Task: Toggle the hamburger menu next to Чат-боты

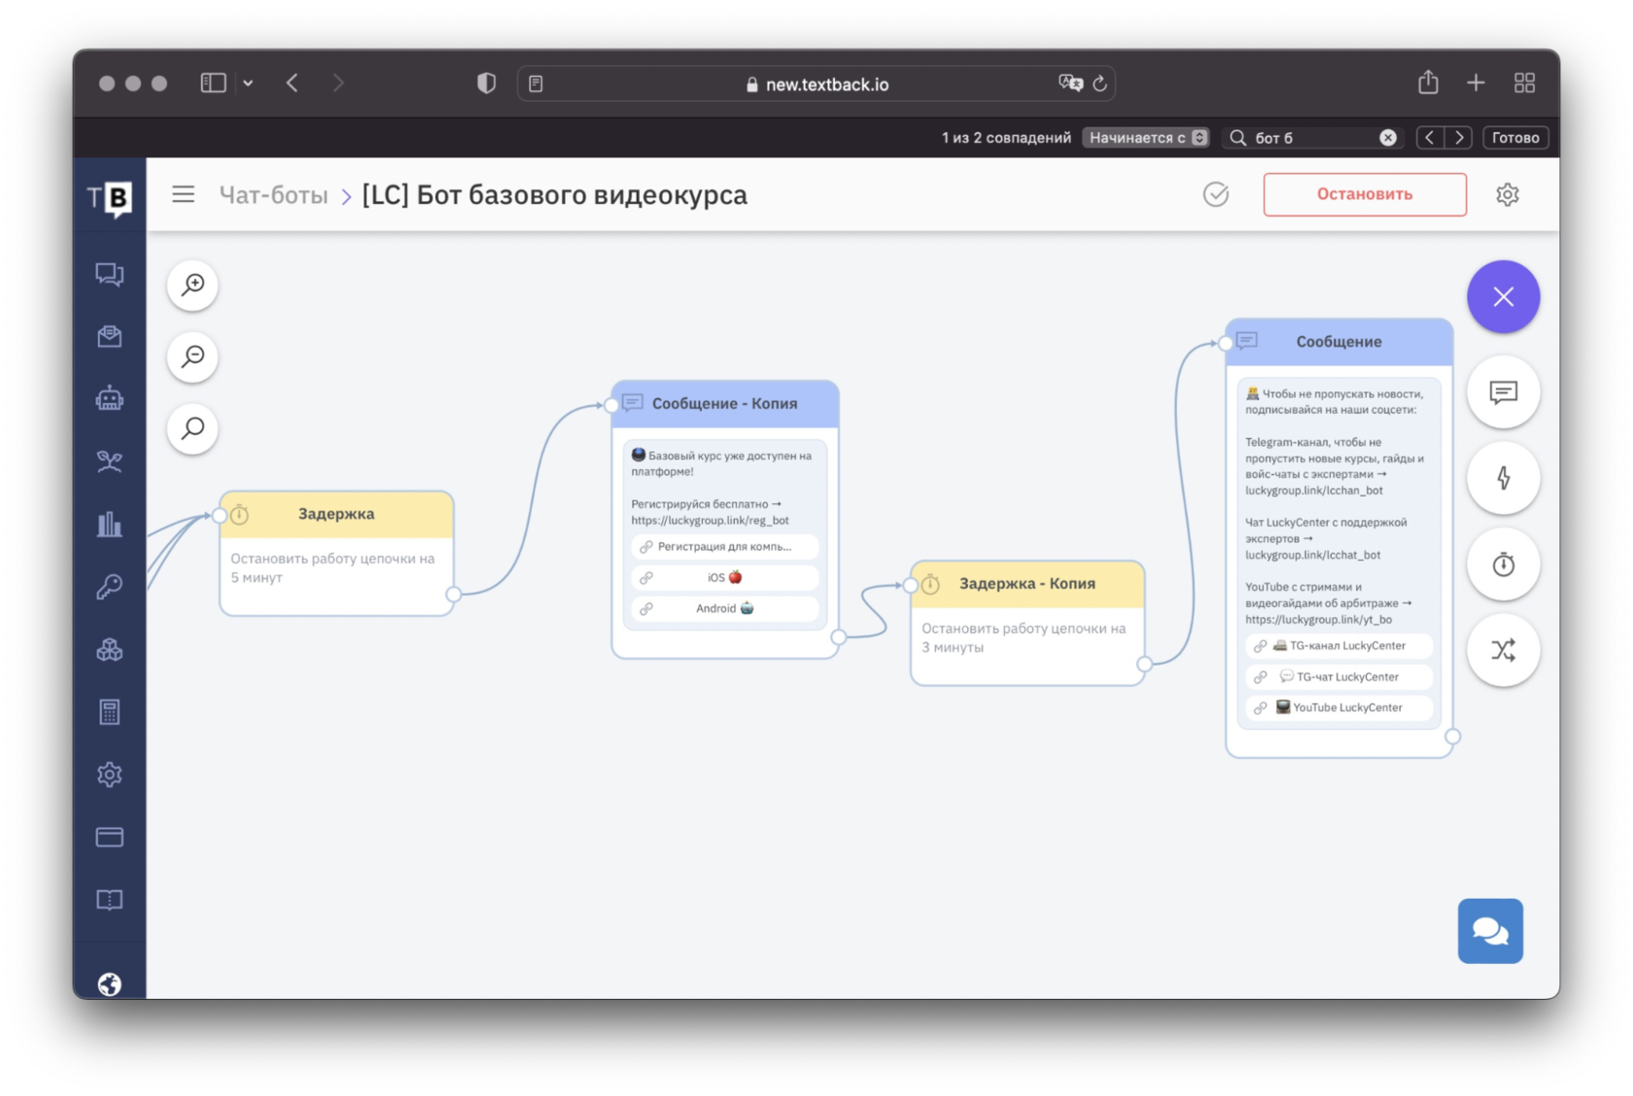Action: [183, 194]
